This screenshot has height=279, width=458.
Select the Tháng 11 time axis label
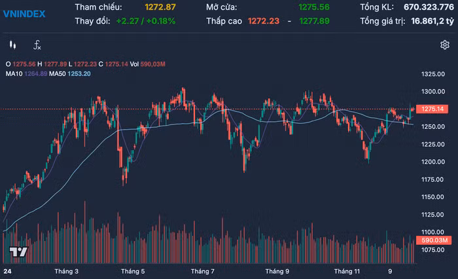pyautogui.click(x=347, y=270)
